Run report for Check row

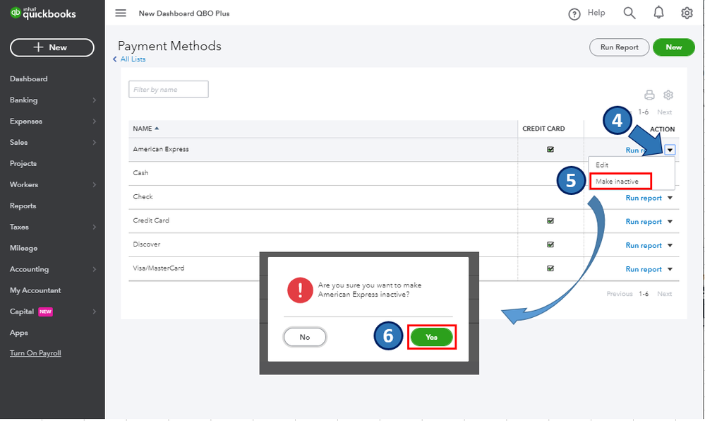tap(644, 198)
